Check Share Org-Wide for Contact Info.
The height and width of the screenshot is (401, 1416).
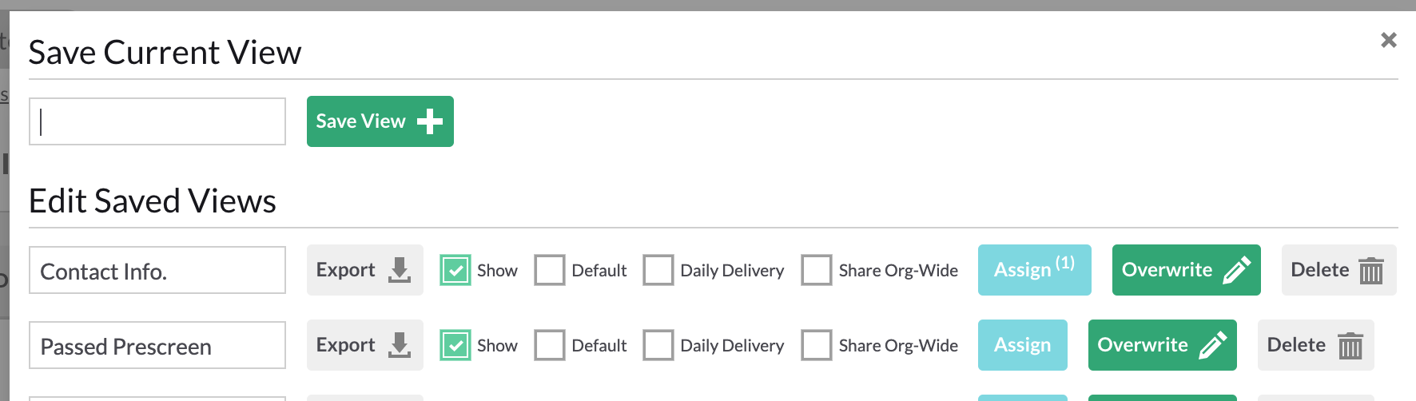pos(817,270)
